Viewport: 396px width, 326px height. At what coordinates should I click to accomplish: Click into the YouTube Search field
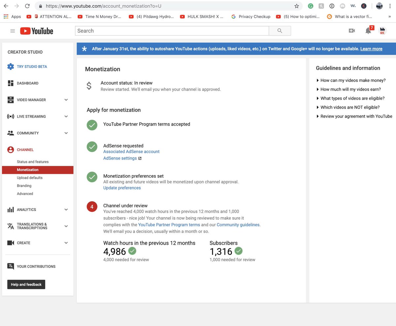click(172, 31)
